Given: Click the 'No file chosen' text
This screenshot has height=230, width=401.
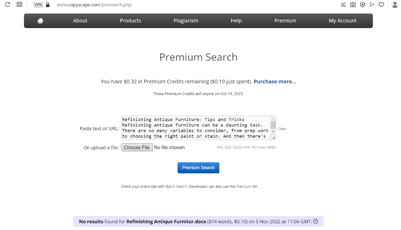Looking at the screenshot, I should [169, 147].
